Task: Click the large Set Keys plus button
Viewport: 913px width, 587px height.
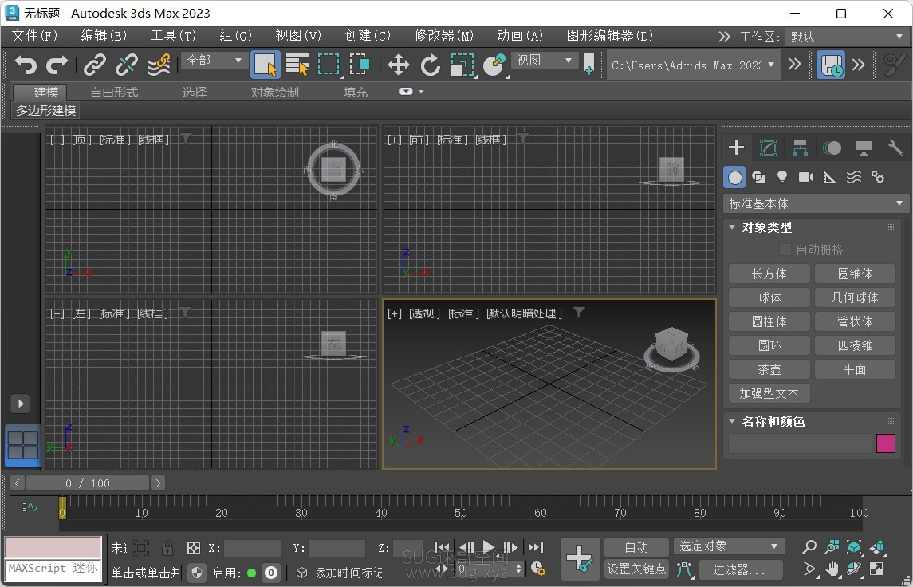Action: (x=580, y=557)
